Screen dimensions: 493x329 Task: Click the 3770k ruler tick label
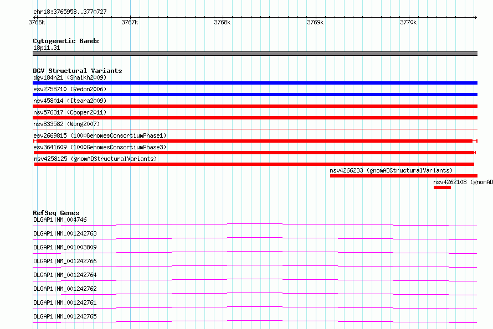[408, 22]
